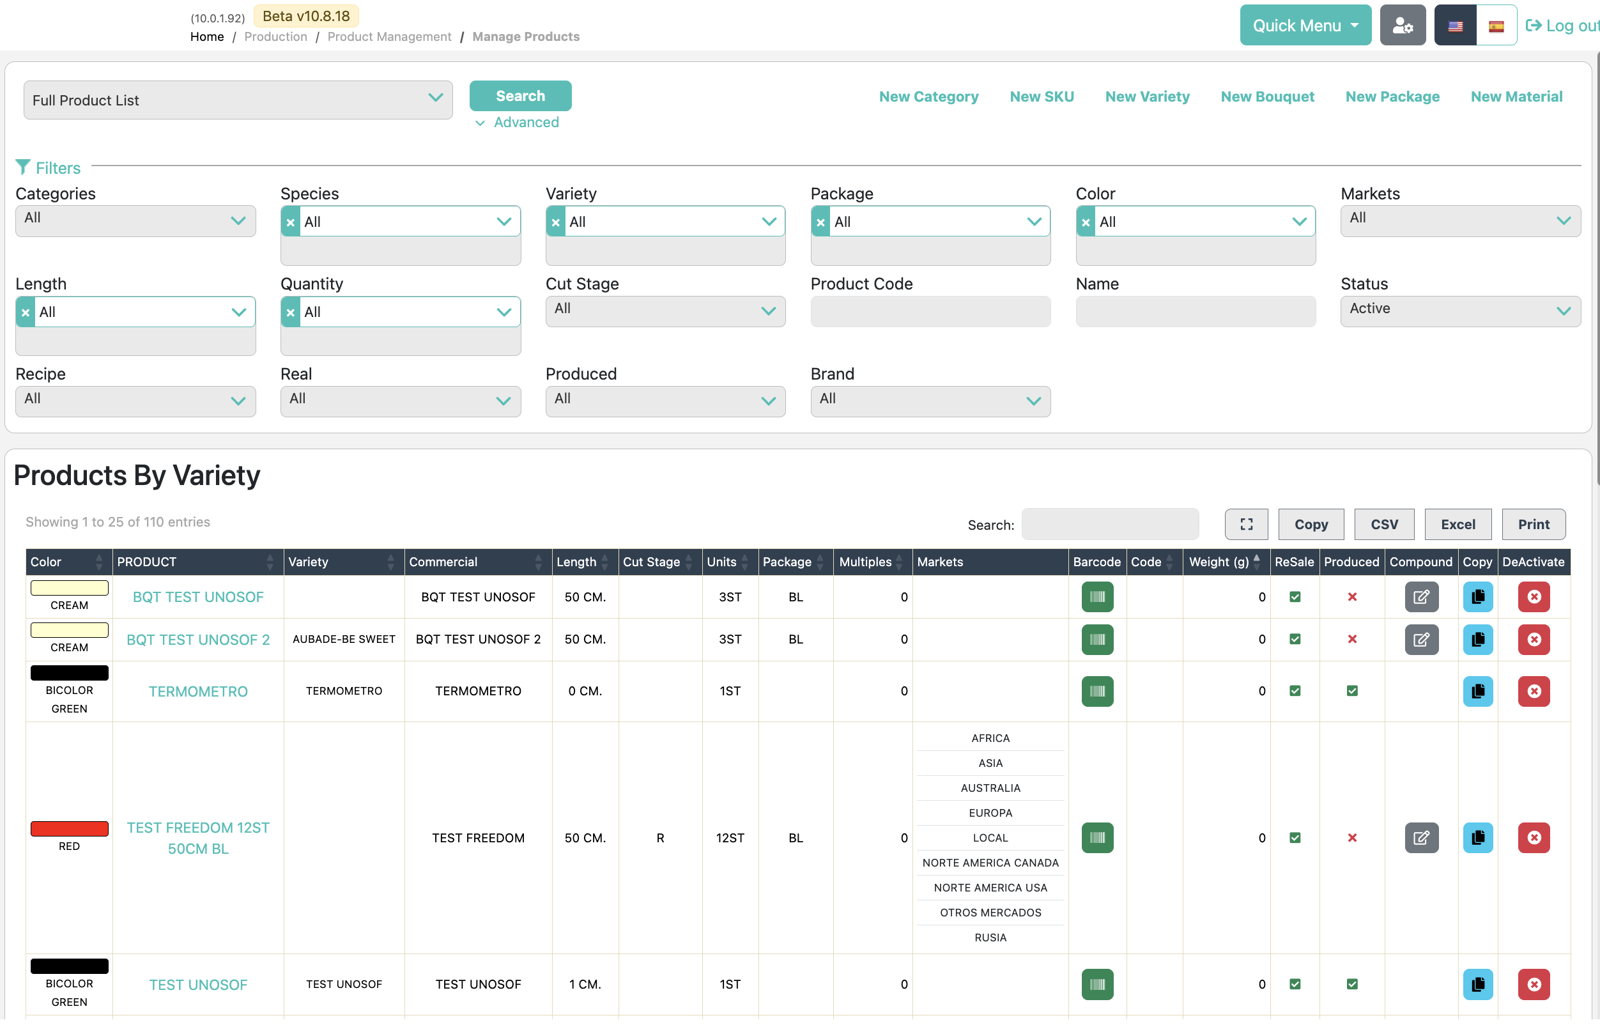Go to Production breadcrumb
Screen dimensions: 1600x1034
(275, 36)
